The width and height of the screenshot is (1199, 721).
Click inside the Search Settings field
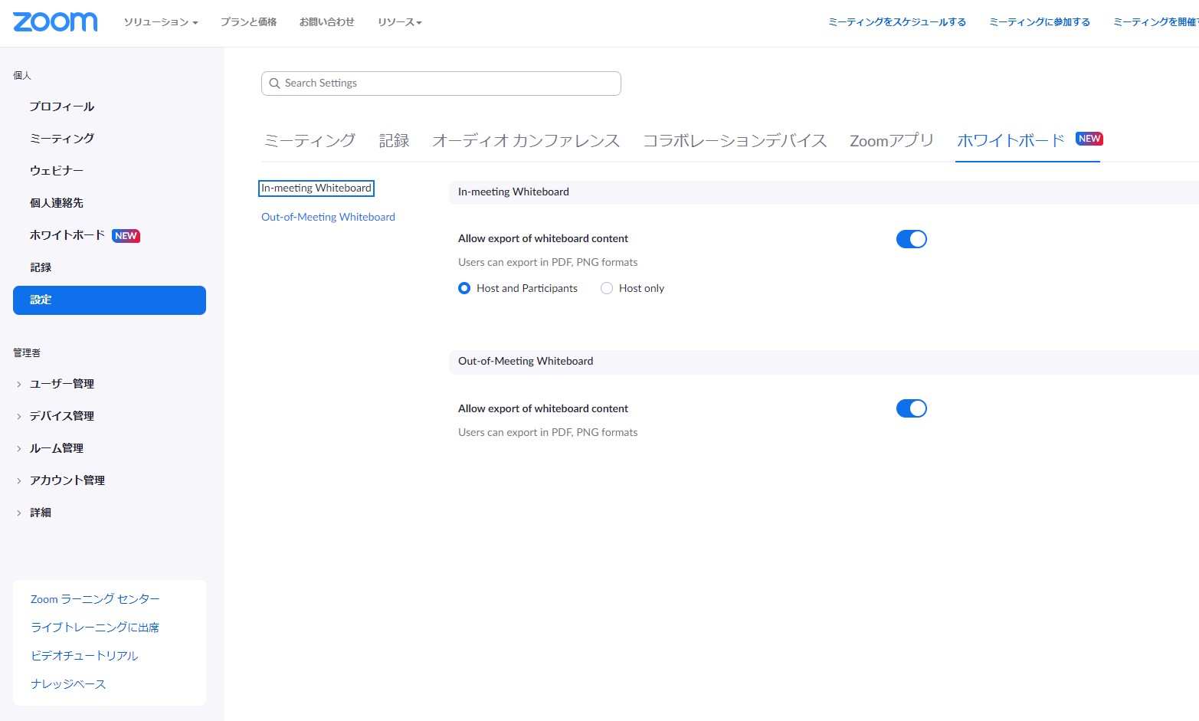[441, 83]
